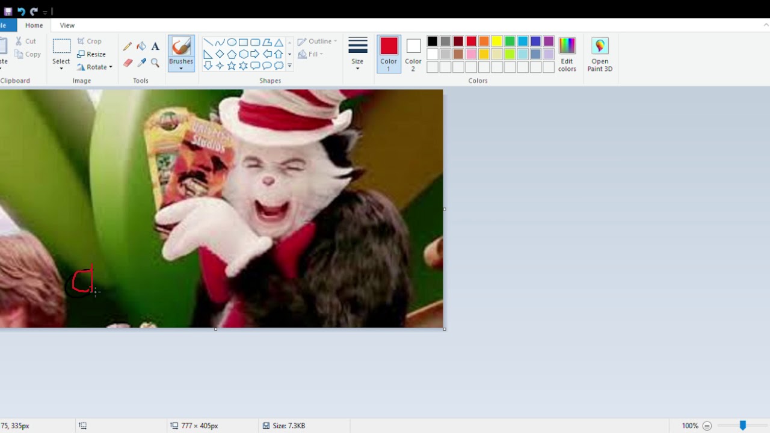
Task: Pick the Oval shape
Action: [232, 42]
